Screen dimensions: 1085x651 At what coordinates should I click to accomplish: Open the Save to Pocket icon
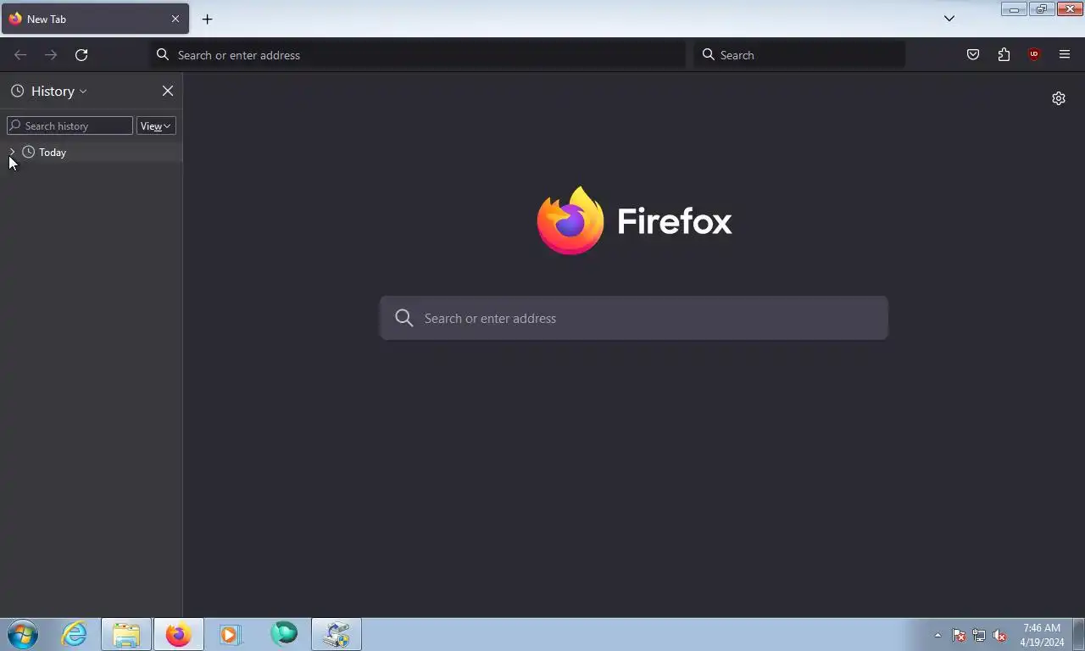[973, 55]
